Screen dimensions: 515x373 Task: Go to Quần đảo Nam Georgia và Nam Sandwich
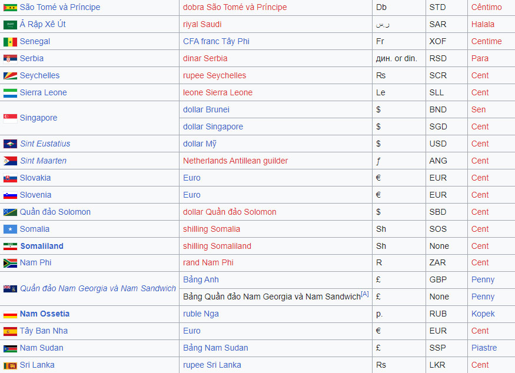click(98, 288)
